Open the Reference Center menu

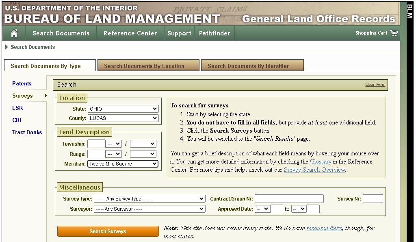[x=130, y=33]
